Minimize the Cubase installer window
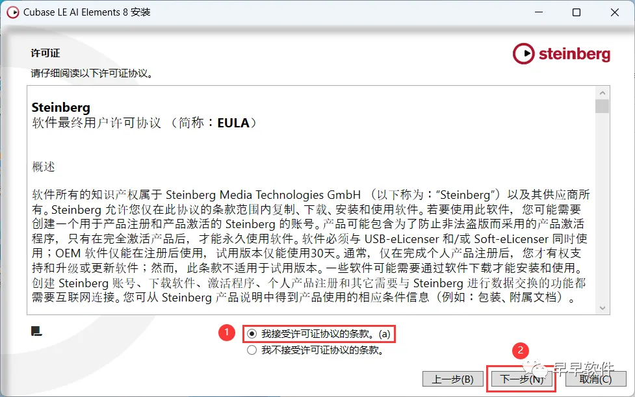 pyautogui.click(x=539, y=12)
